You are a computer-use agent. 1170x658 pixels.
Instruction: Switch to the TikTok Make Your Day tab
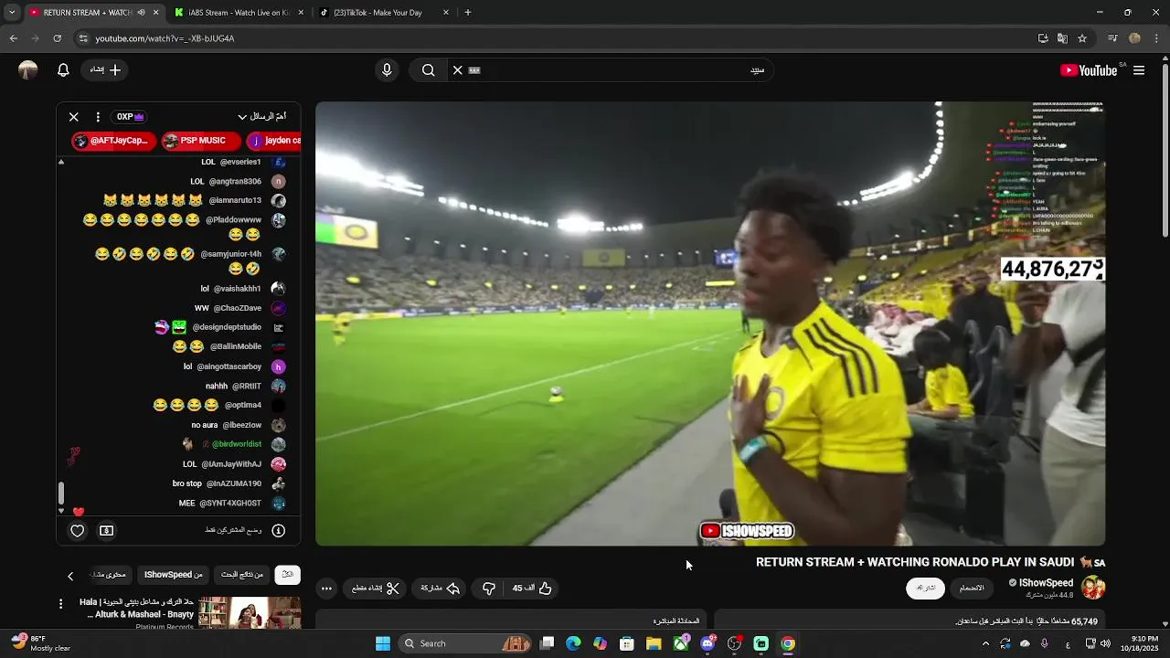[x=378, y=13]
